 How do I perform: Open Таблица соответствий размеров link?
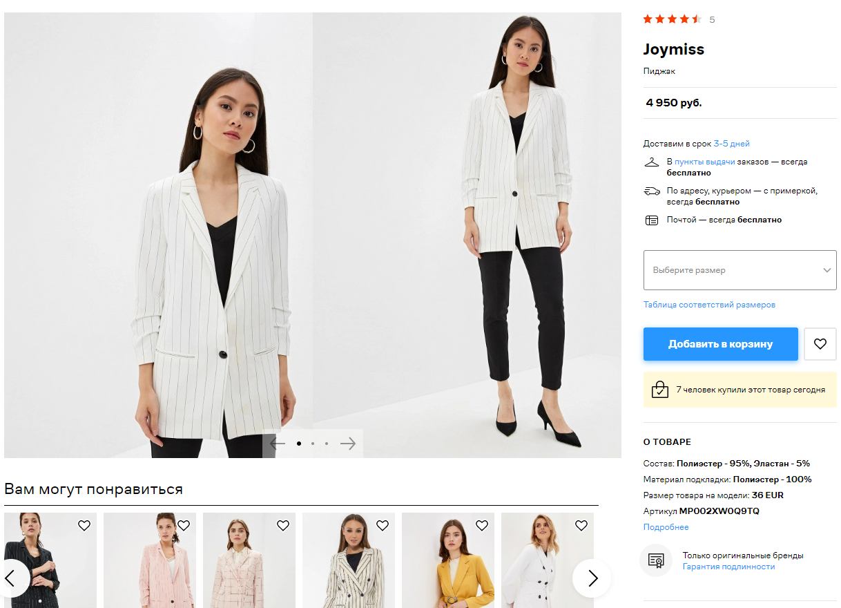click(x=709, y=305)
